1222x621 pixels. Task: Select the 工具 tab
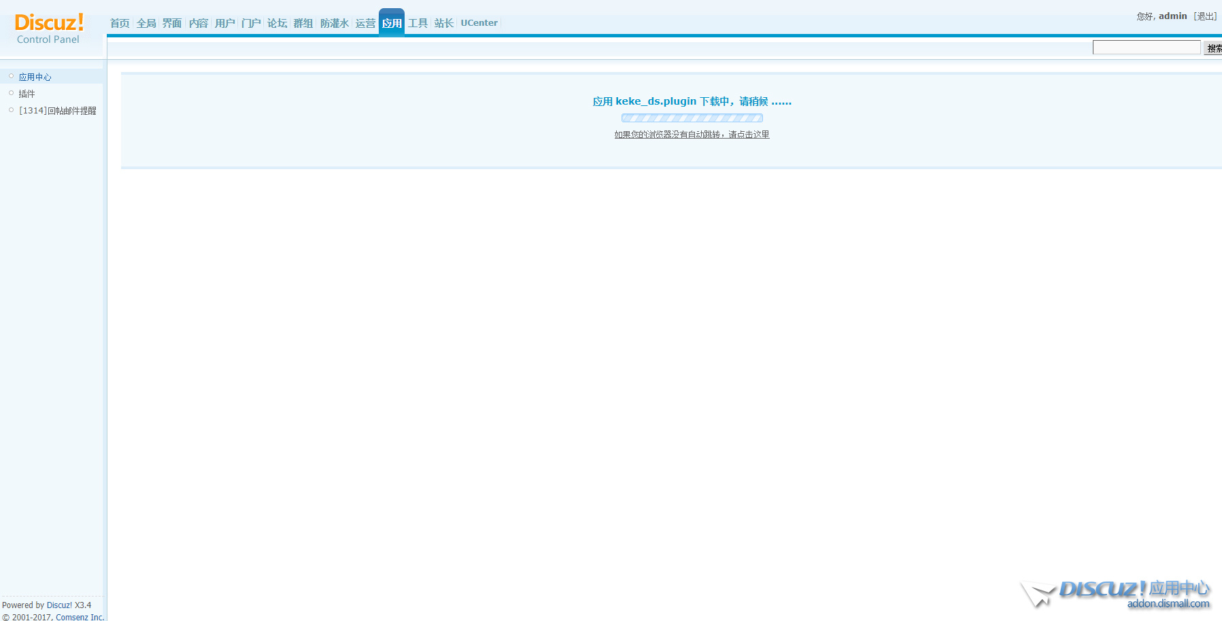(418, 23)
